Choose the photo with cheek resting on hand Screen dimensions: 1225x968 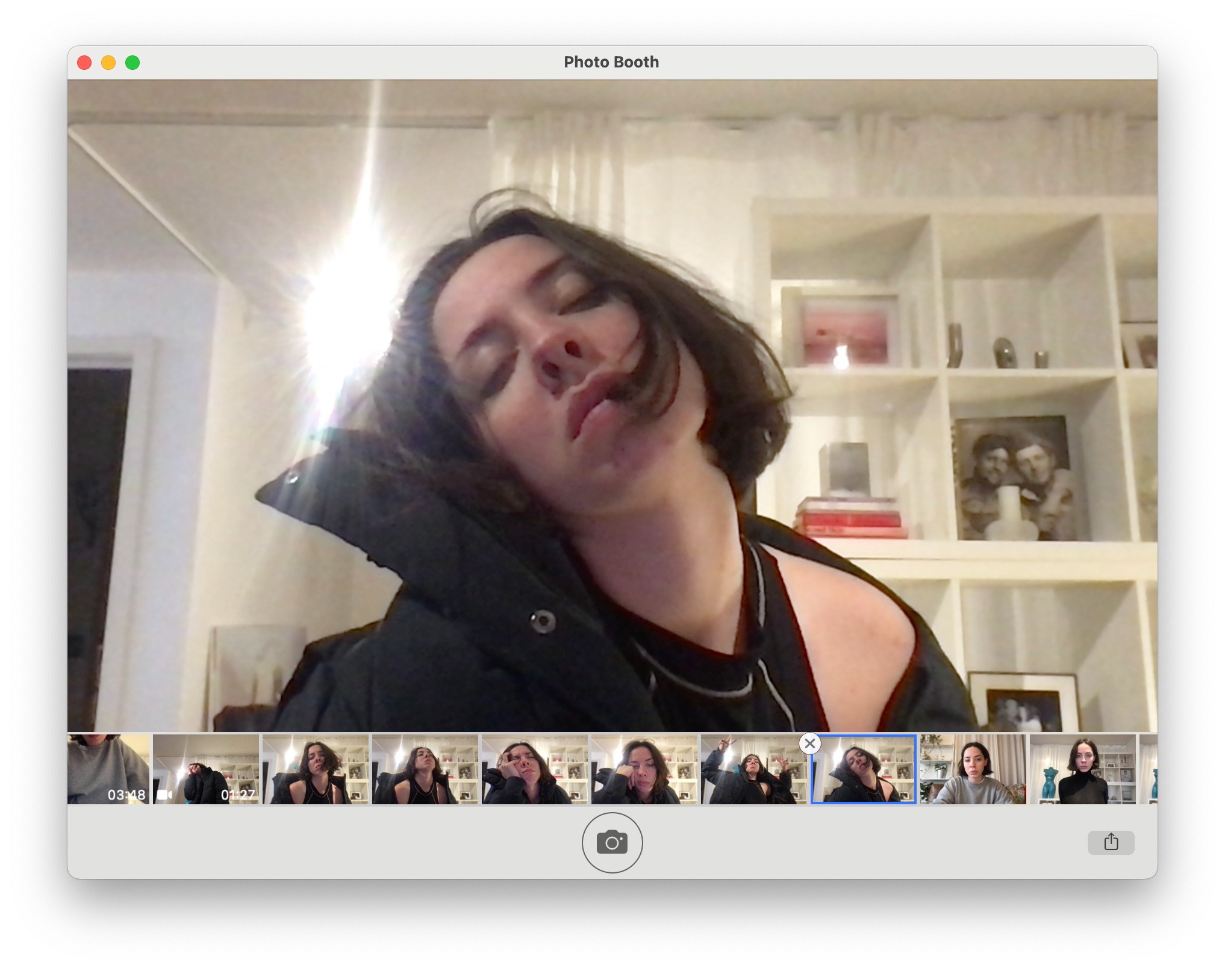pyautogui.click(x=644, y=769)
